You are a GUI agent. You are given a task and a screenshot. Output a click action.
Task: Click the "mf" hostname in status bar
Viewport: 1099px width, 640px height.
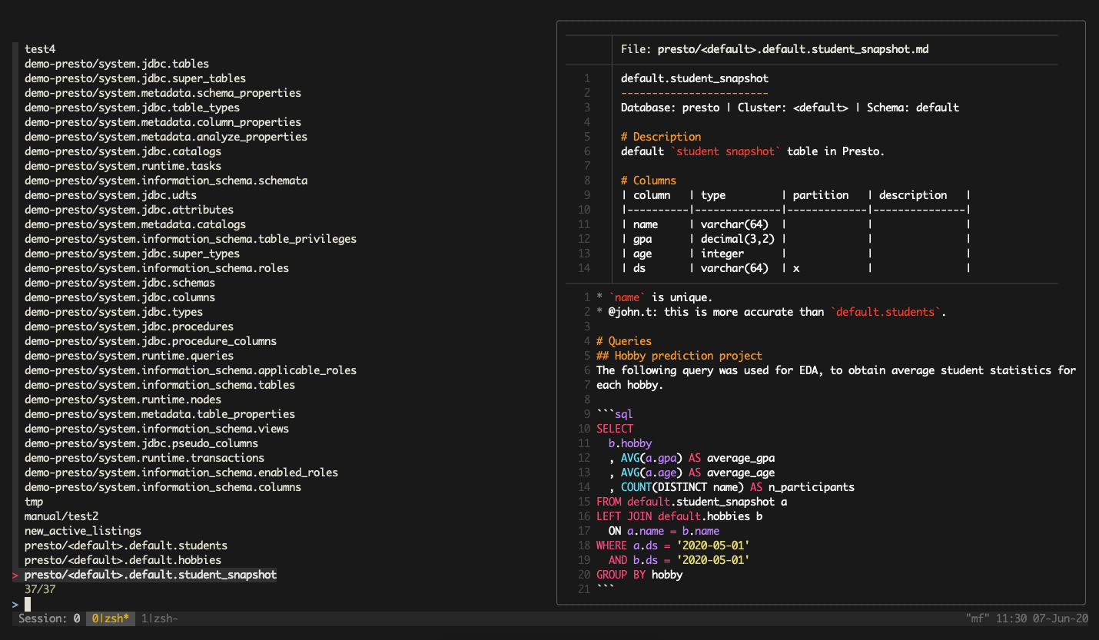point(978,618)
